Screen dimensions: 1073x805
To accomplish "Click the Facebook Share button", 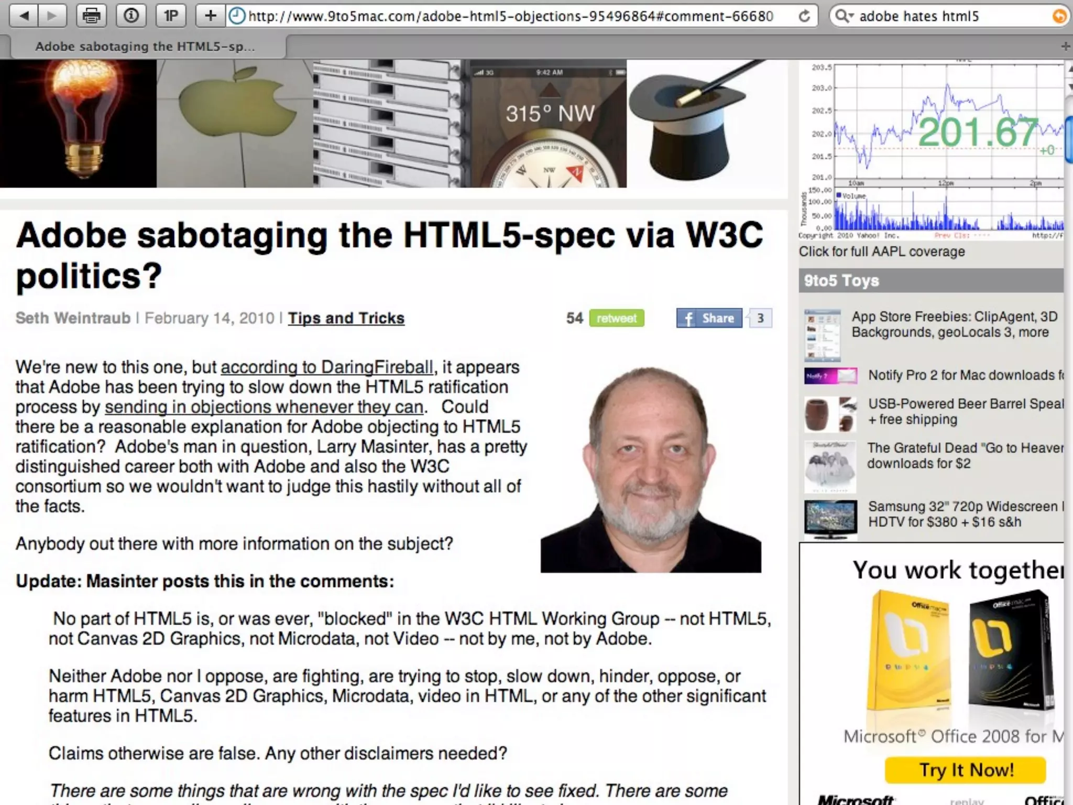I will [x=709, y=318].
